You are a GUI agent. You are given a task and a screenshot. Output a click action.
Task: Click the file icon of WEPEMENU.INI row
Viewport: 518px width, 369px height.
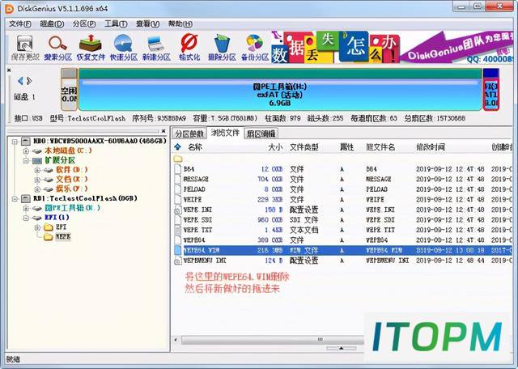coord(178,261)
